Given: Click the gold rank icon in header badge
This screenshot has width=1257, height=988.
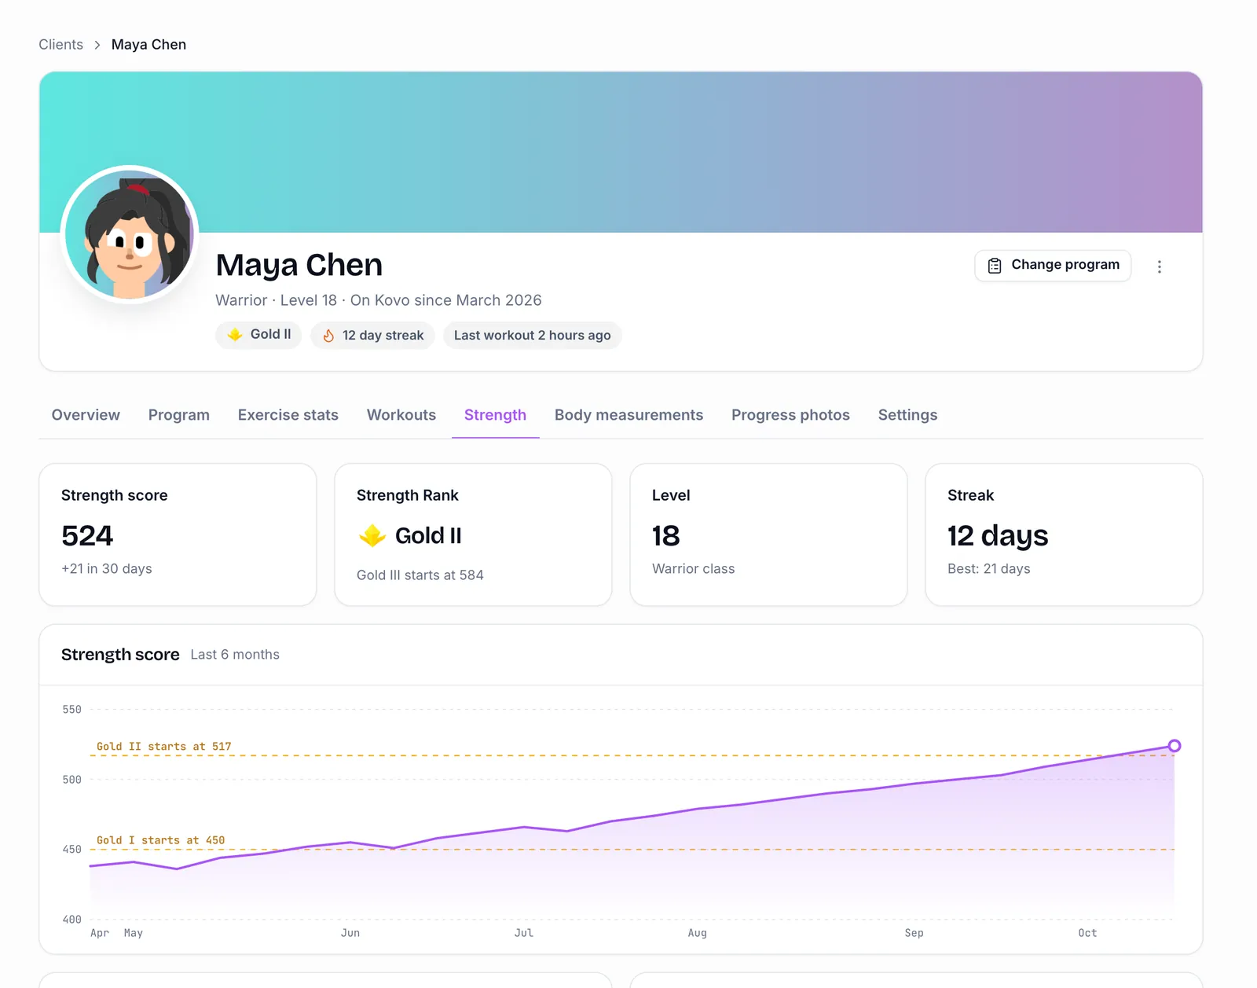Looking at the screenshot, I should coord(235,335).
